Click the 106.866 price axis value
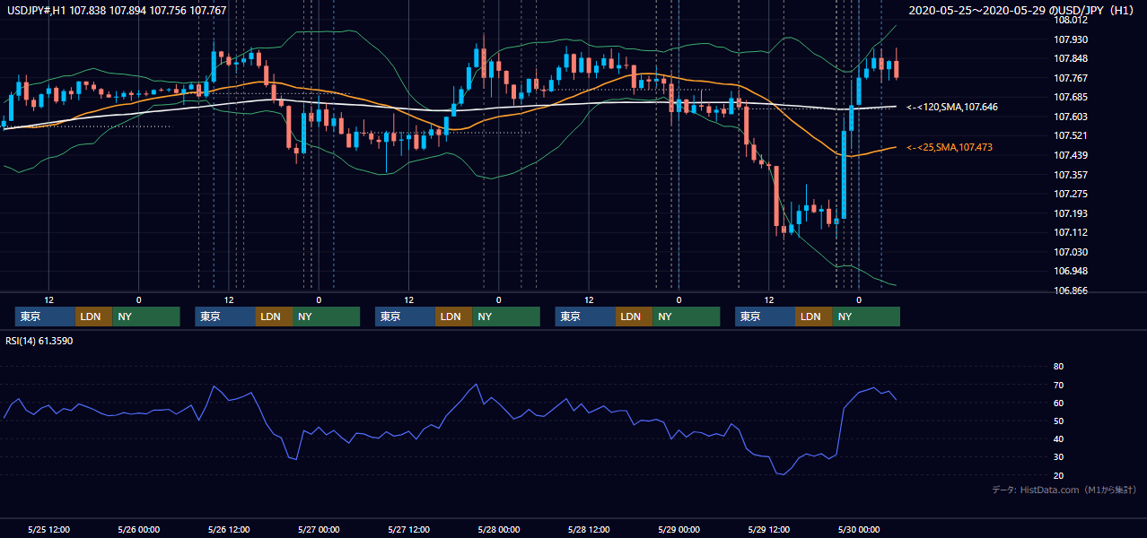 pos(1070,291)
